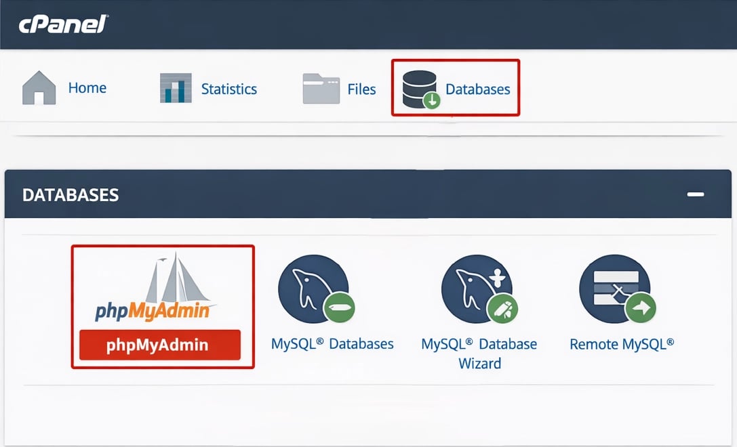This screenshot has width=737, height=447.
Task: Click the MySQL® Database Wizard label
Action: click(479, 353)
